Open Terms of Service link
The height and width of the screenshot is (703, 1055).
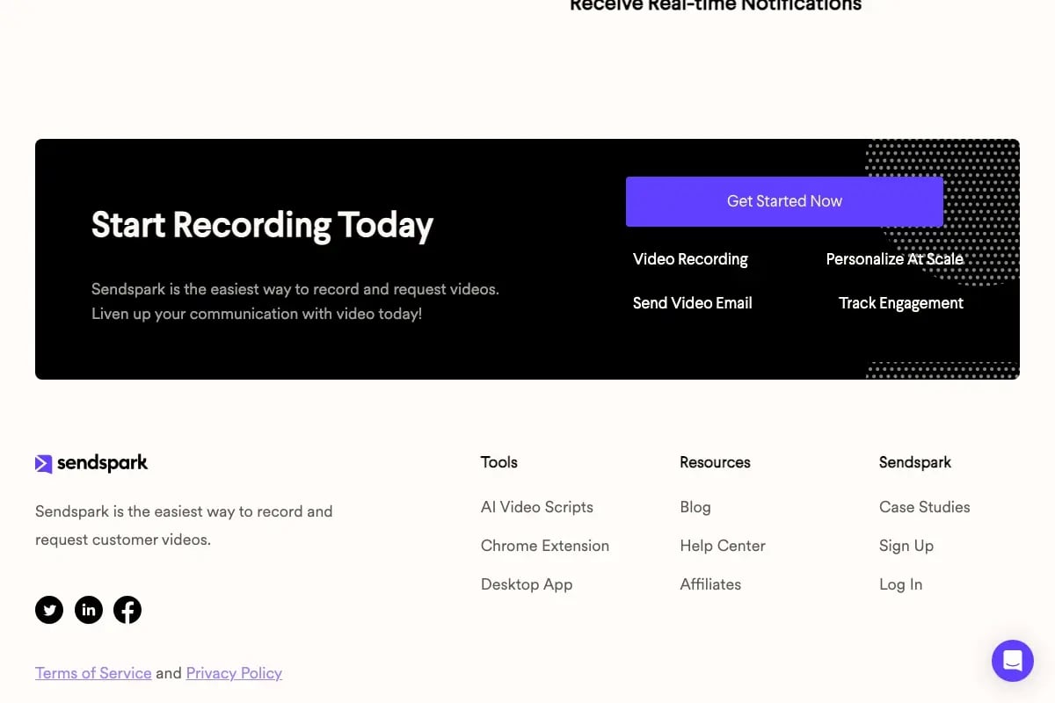93,673
